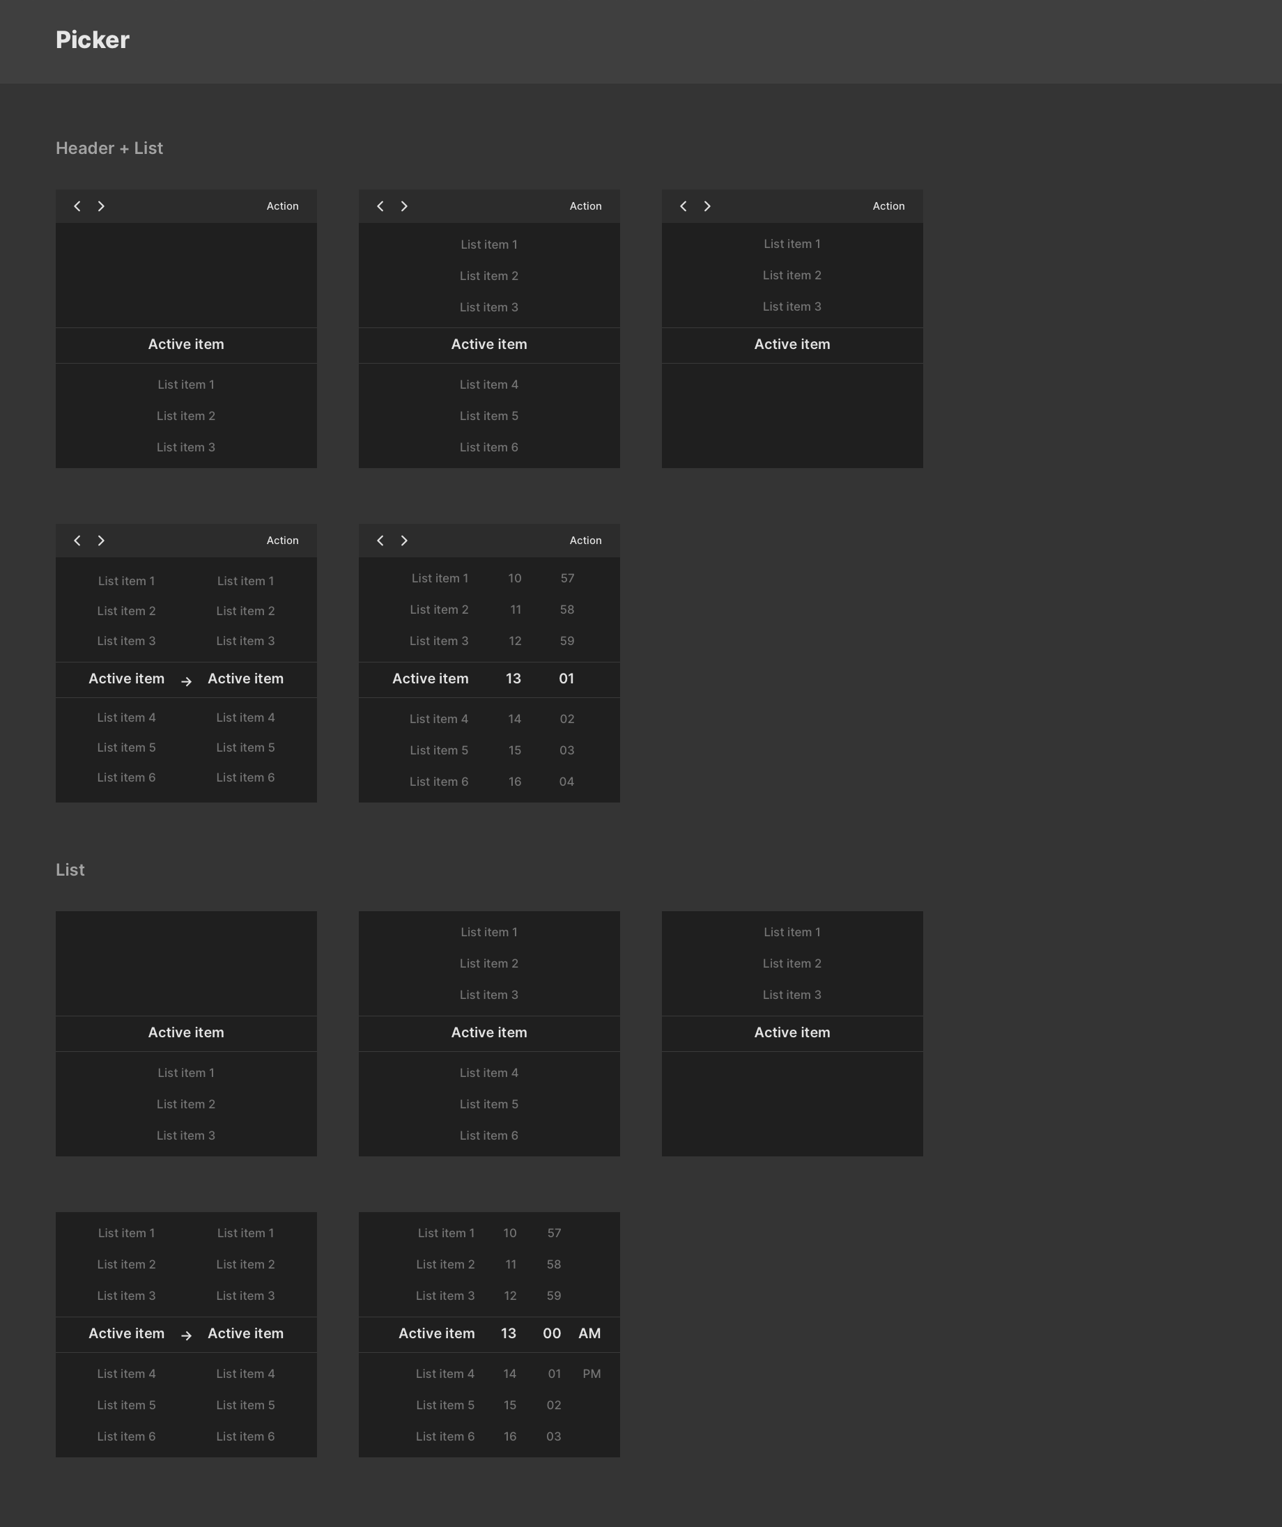Click back chevron in two-column header picker
Viewport: 1282px width, 1527px height.
coord(77,541)
